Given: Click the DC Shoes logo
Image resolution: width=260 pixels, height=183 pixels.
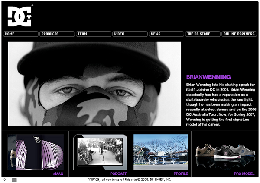Looking at the screenshot, I should [19, 16].
